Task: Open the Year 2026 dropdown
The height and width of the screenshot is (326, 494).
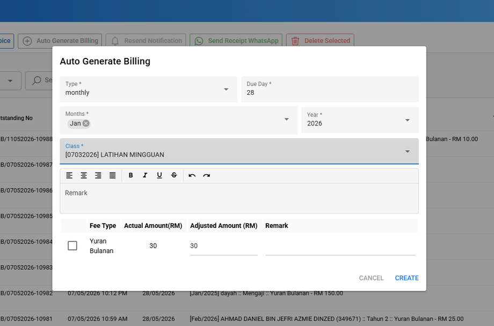Action: [x=360, y=120]
